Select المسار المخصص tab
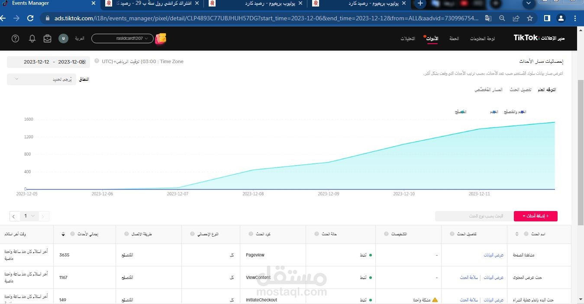The image size is (584, 304). (x=488, y=90)
